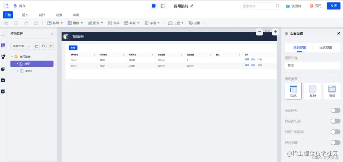
Task: Open the 详情 detail dropdown
Action: [152, 23]
